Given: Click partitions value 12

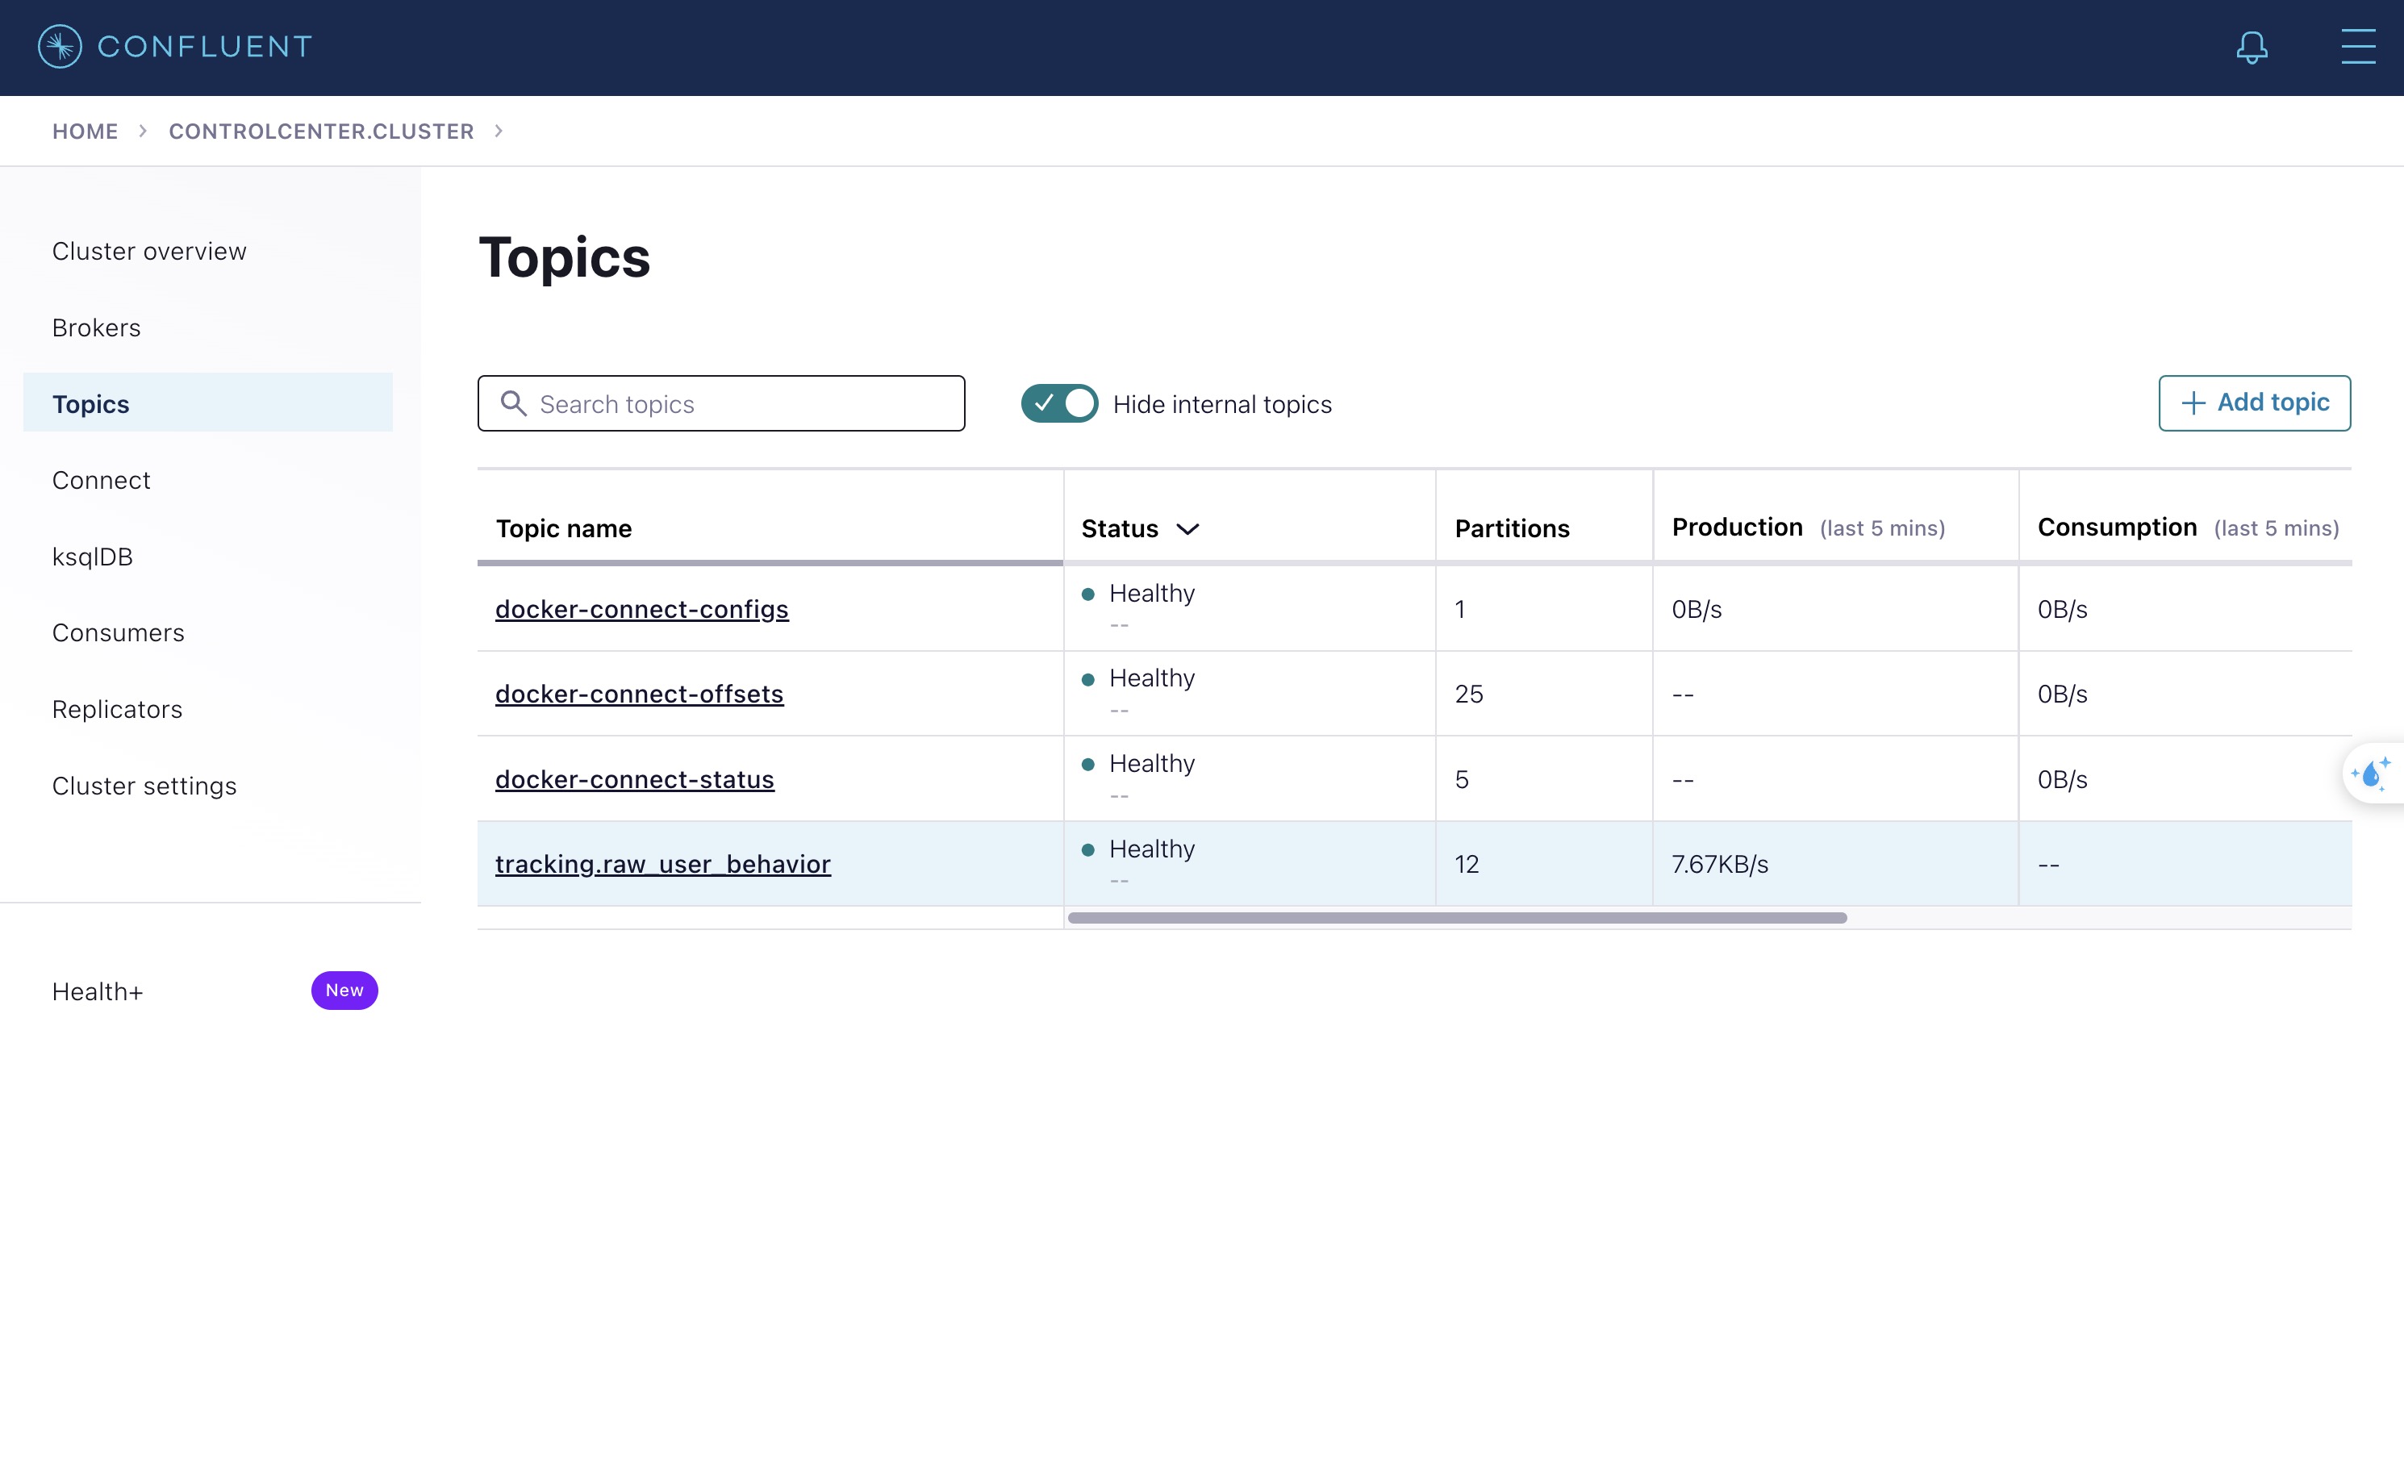Looking at the screenshot, I should pos(1467,864).
